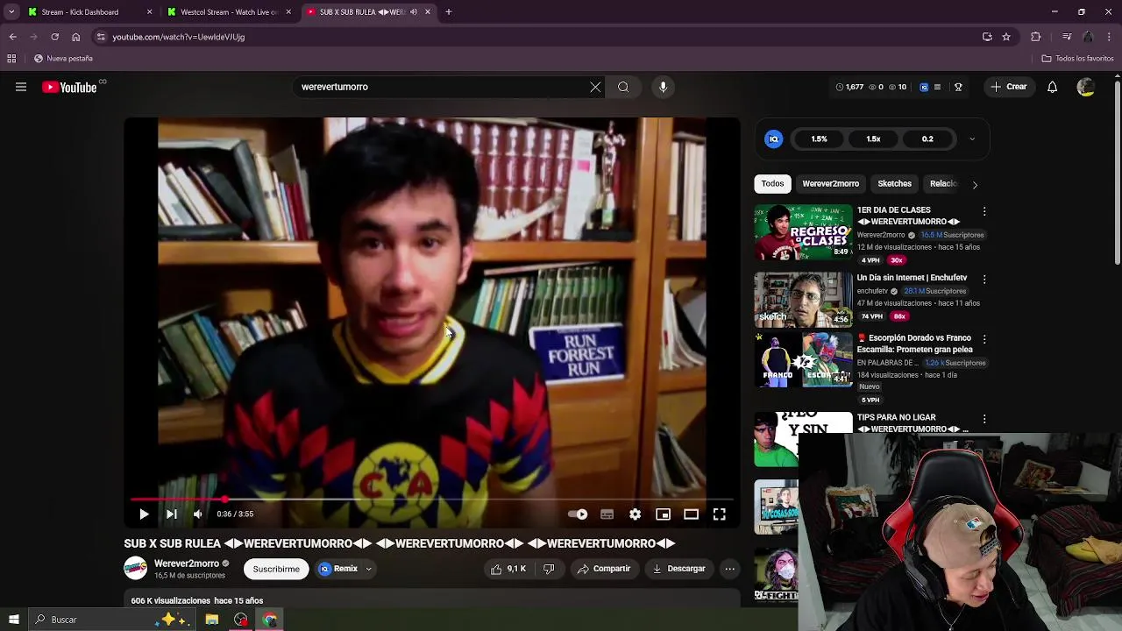Skip to the next video
Screen dimensions: 1122x631
click(171, 514)
